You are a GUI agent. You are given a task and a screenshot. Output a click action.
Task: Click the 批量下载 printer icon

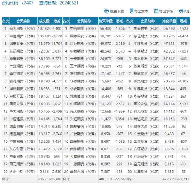coord(106,11)
